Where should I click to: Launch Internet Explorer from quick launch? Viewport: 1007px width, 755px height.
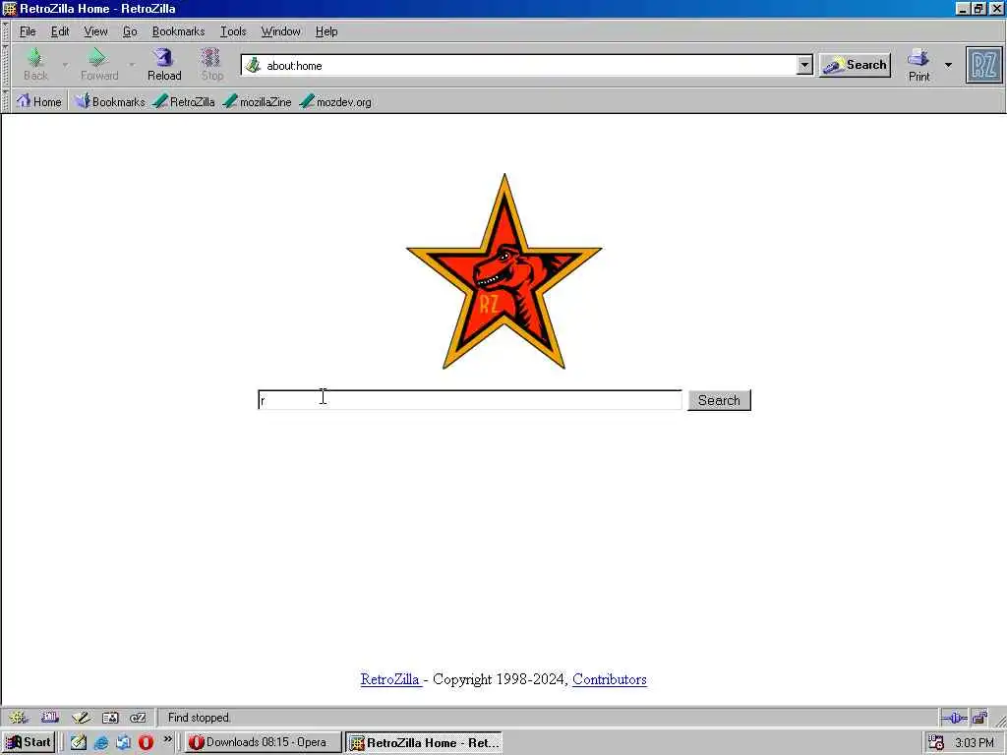(101, 742)
